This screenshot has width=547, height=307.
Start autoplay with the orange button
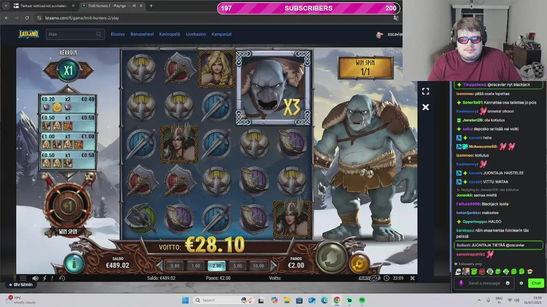(x=359, y=264)
